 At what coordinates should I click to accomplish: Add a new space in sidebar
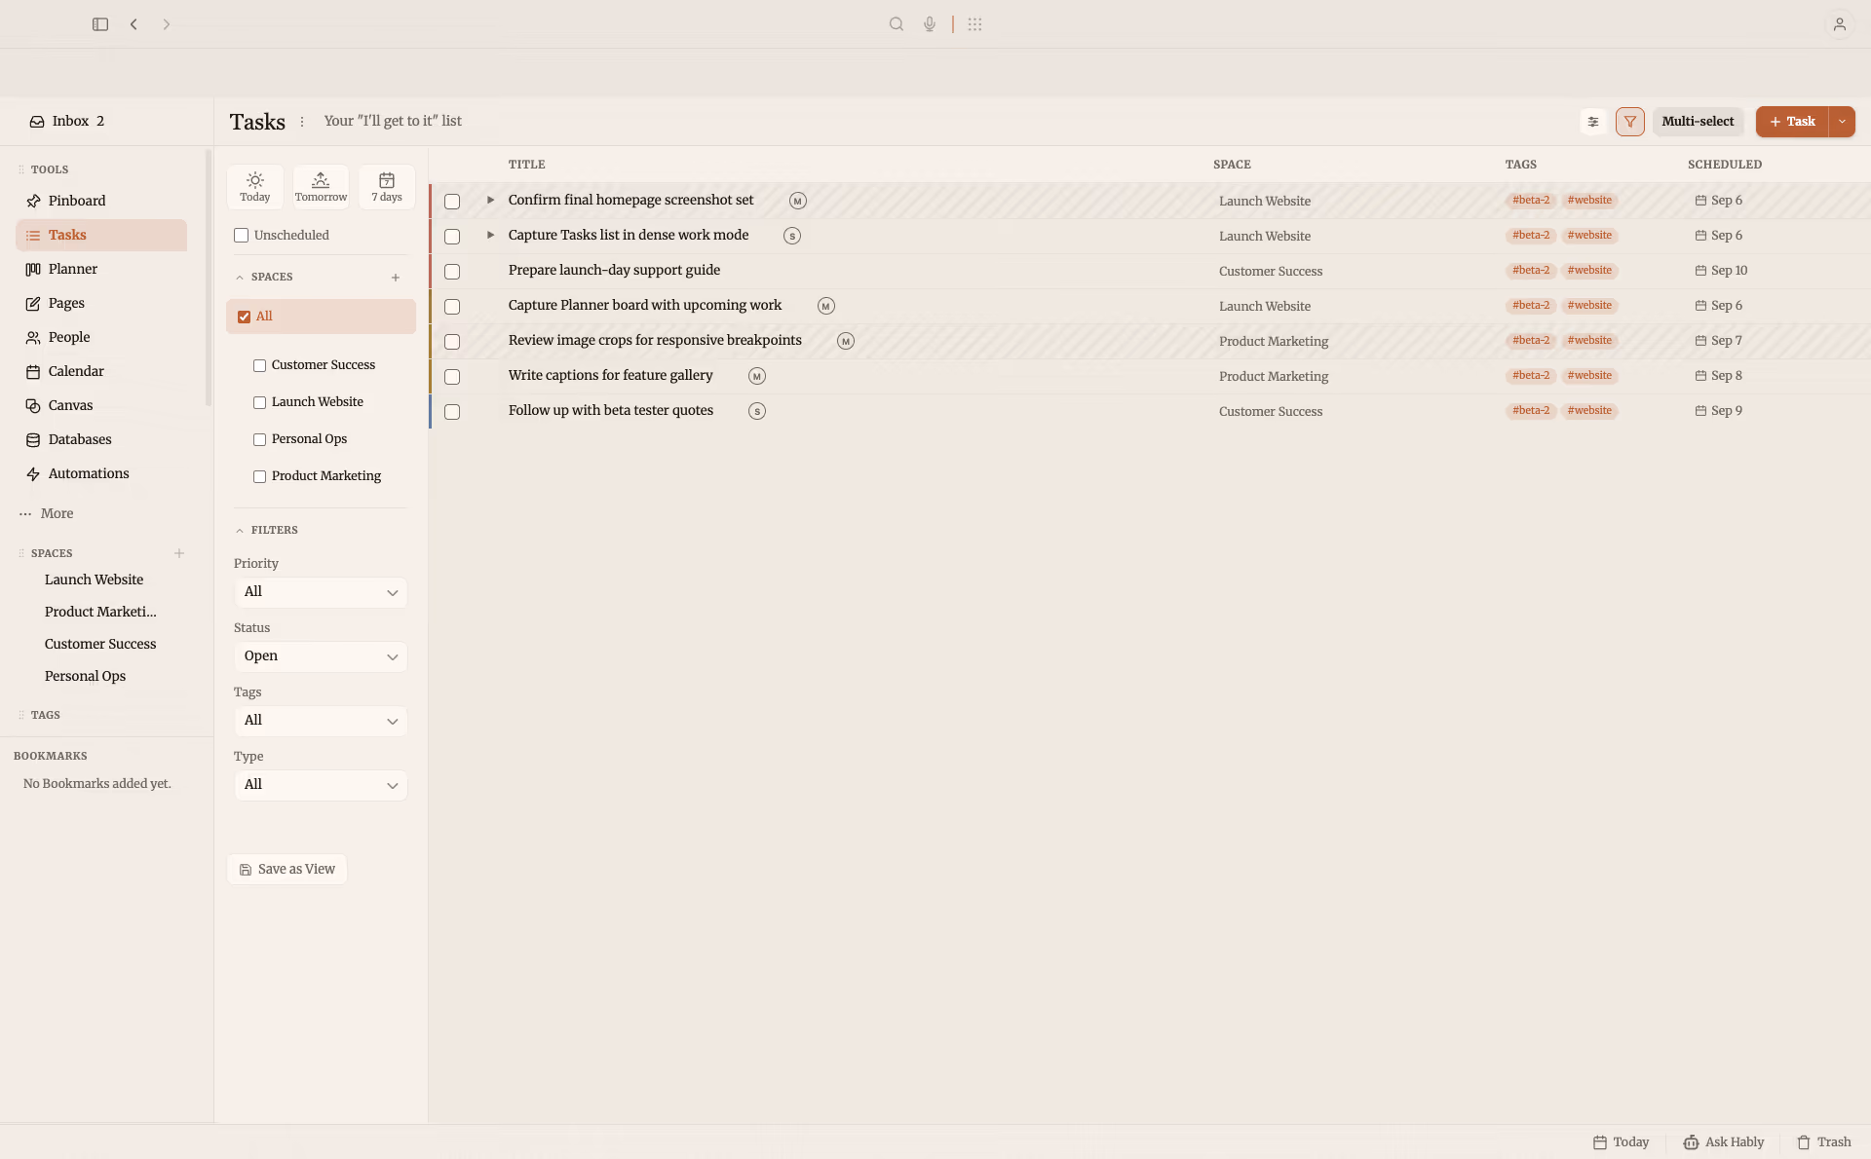point(179,553)
